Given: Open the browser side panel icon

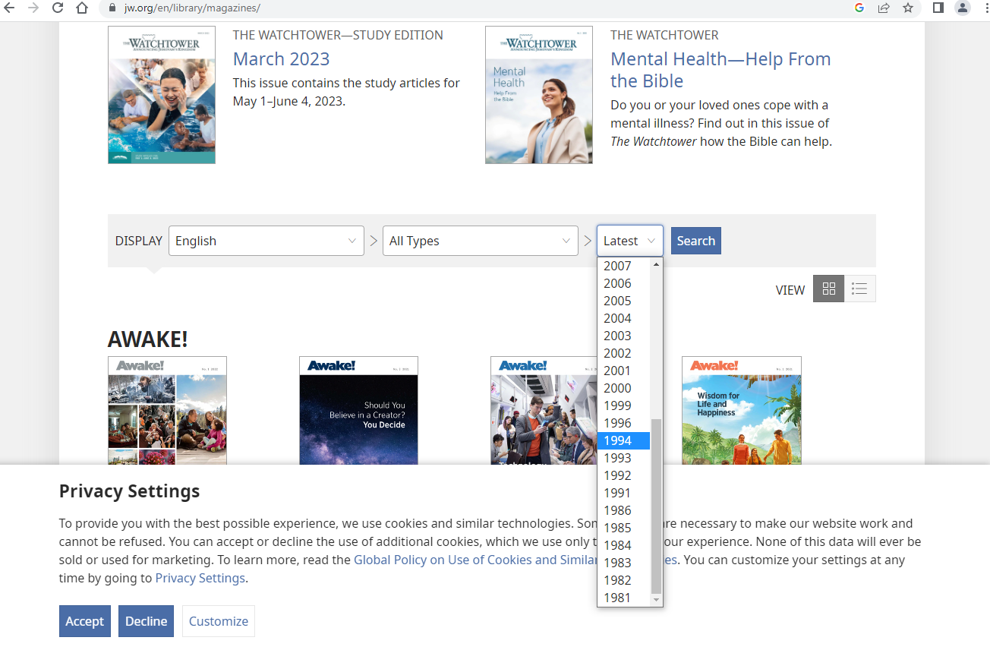Looking at the screenshot, I should tap(938, 8).
